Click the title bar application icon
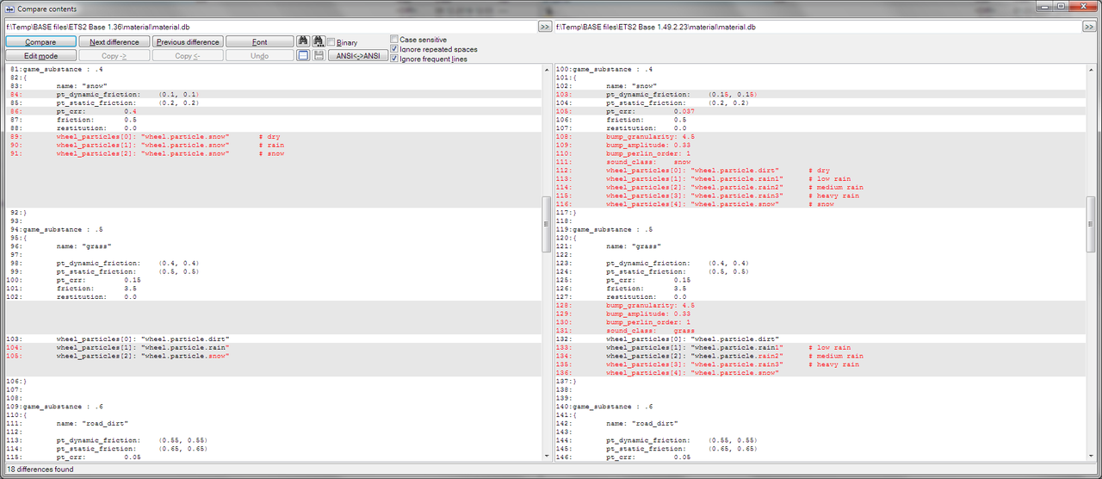1102x479 pixels. [x=9, y=9]
